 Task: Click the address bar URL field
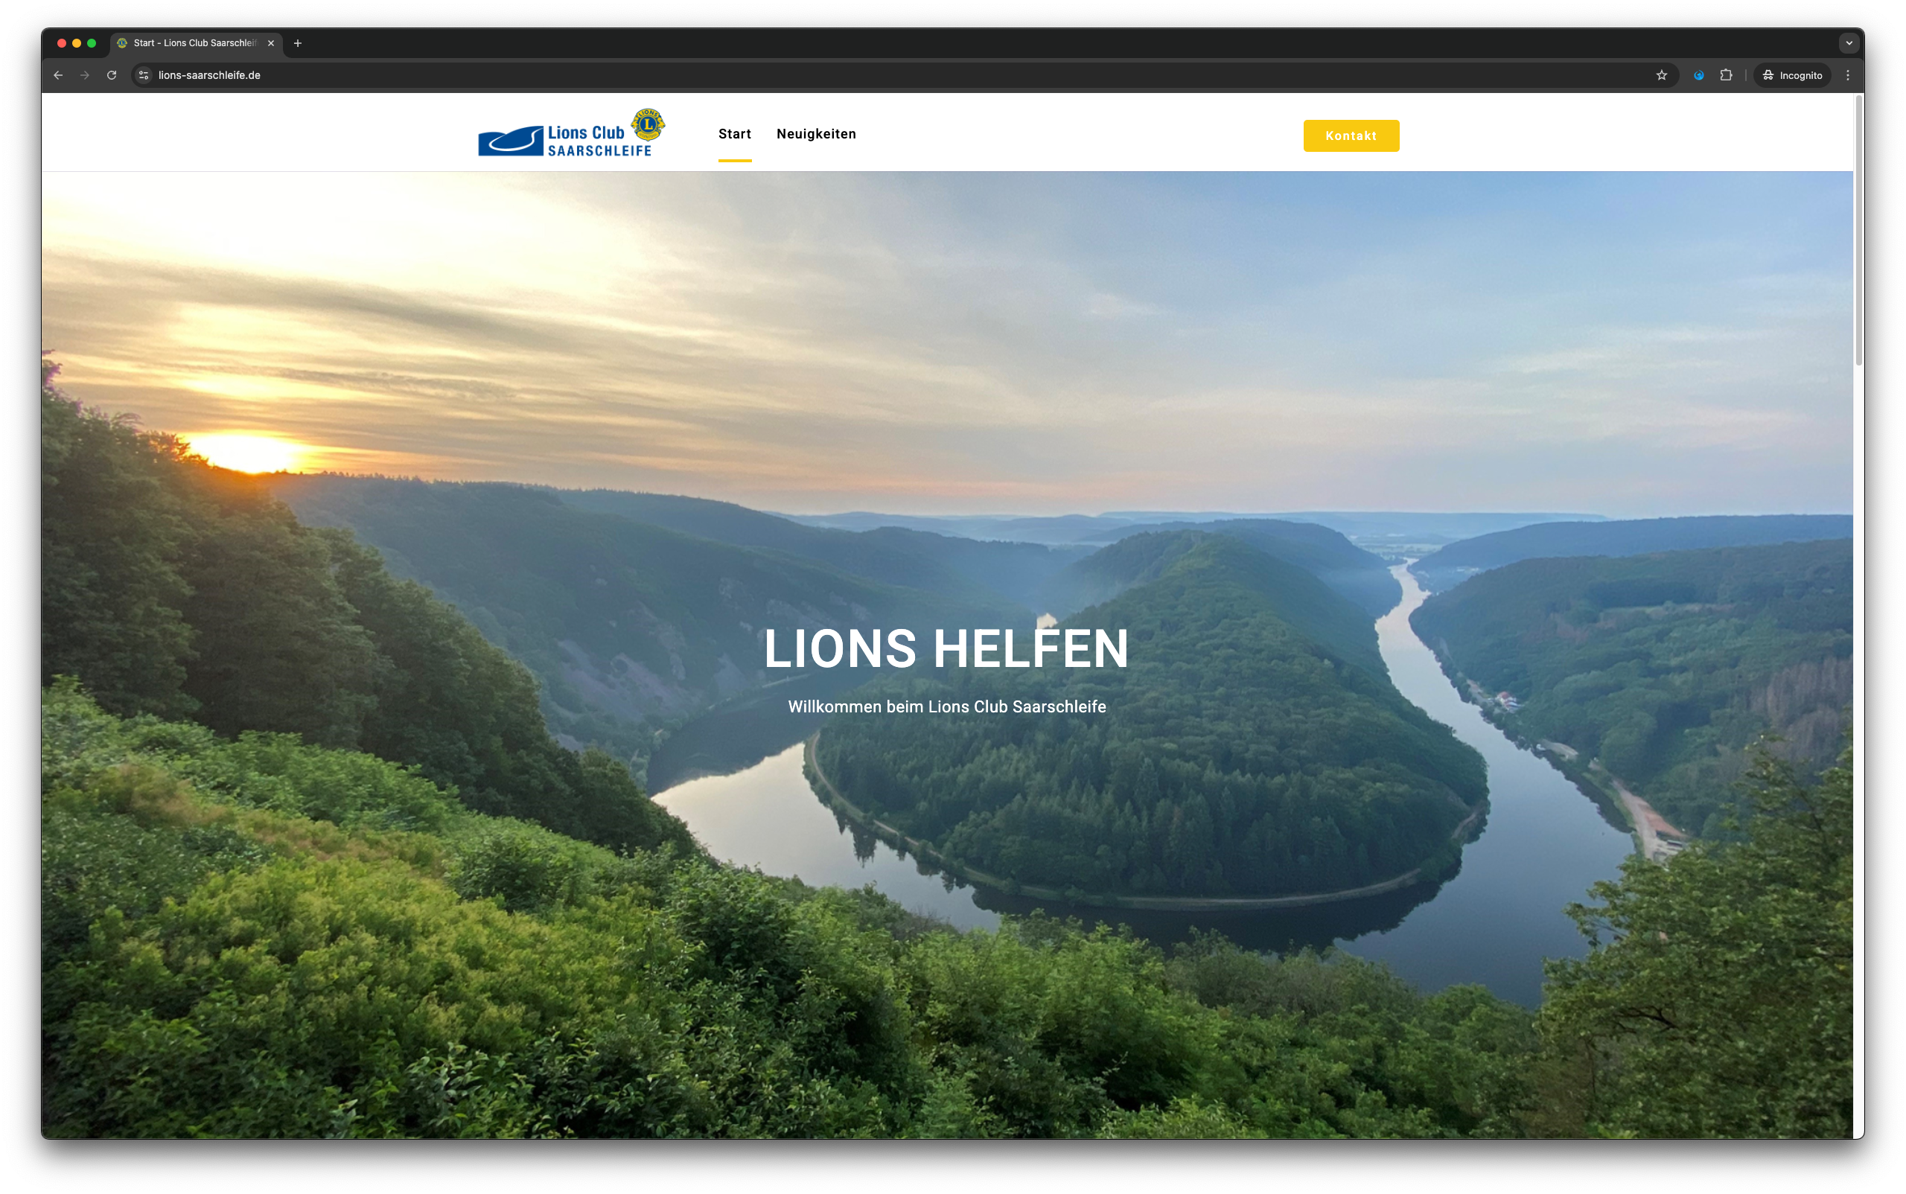tap(900, 75)
